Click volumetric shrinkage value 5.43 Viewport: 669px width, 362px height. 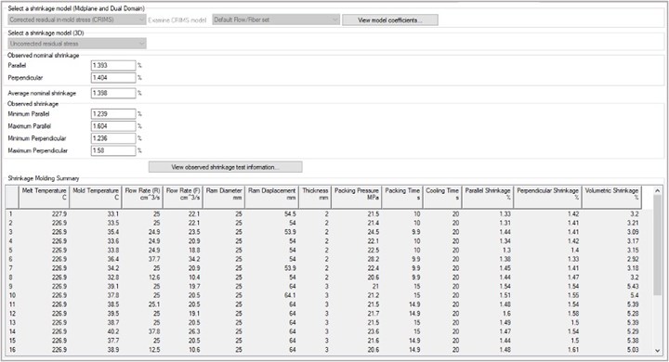click(x=633, y=286)
